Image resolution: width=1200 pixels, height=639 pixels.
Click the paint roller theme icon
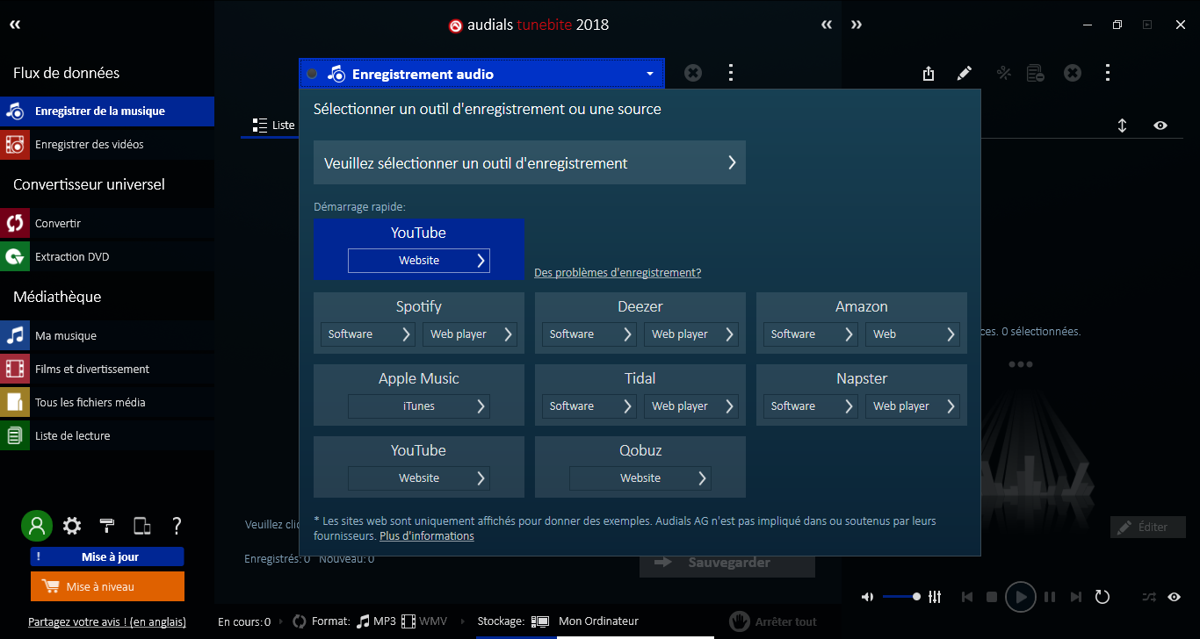(107, 526)
